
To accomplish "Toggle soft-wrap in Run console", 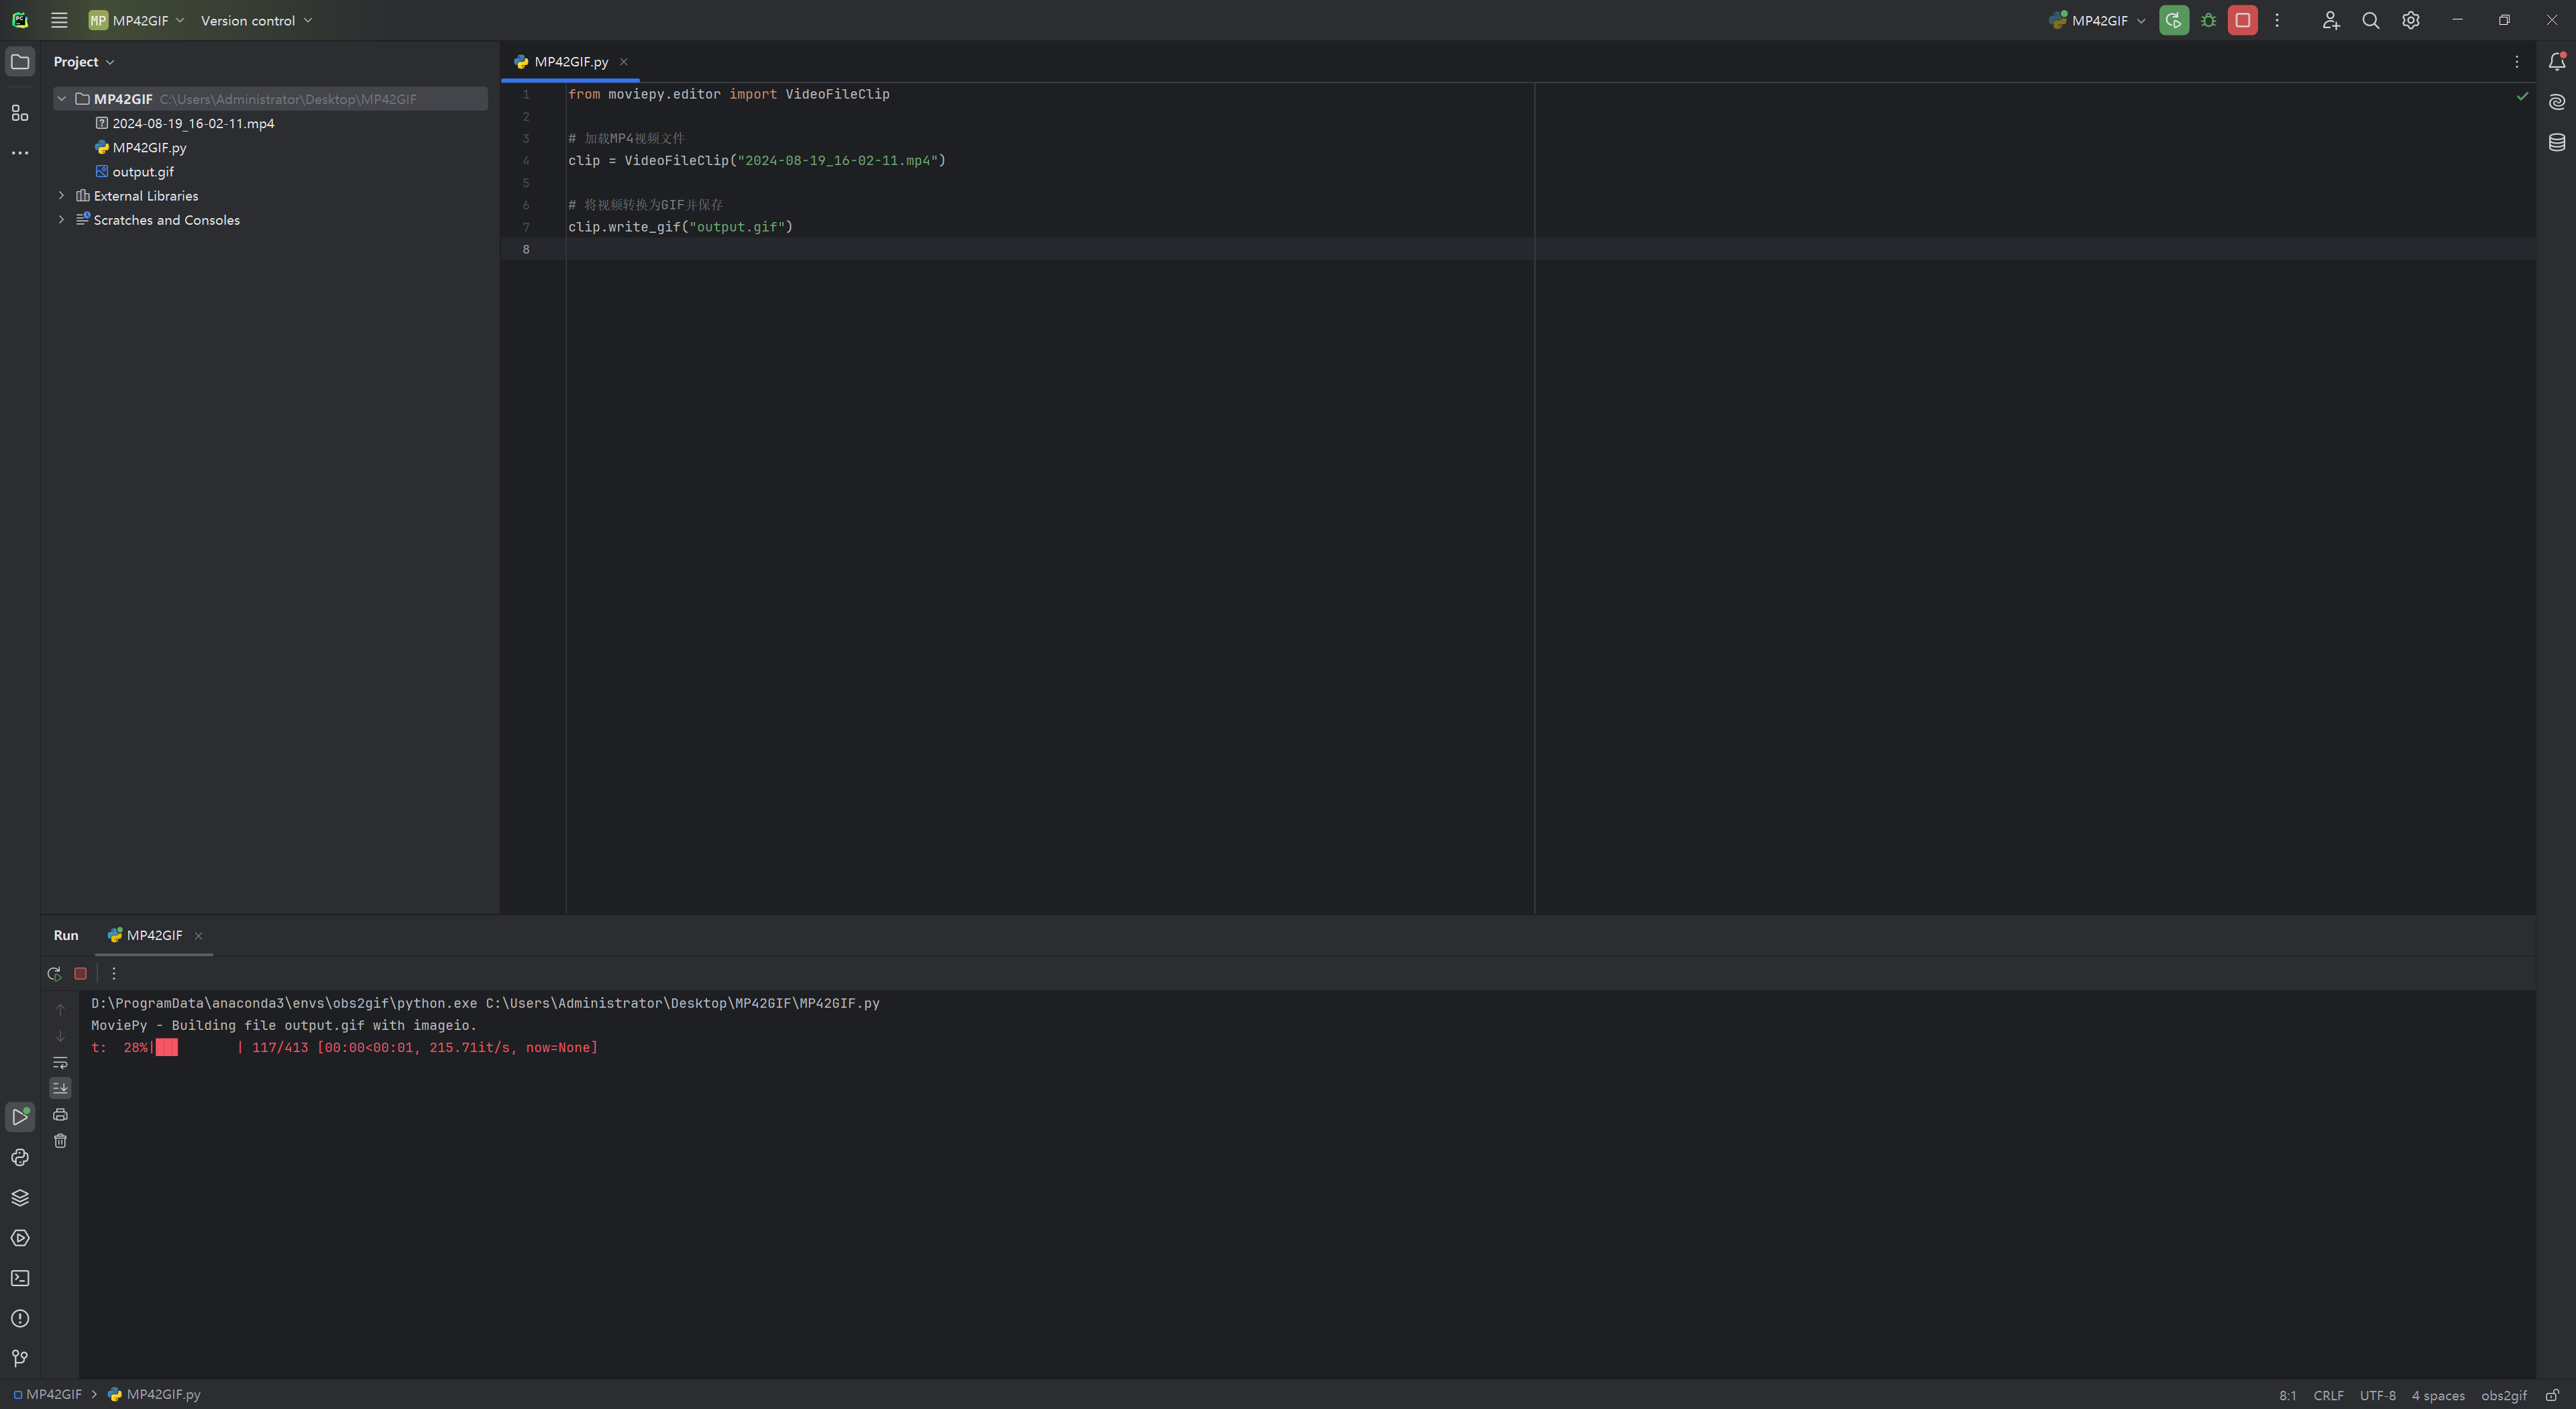I will (x=60, y=1062).
